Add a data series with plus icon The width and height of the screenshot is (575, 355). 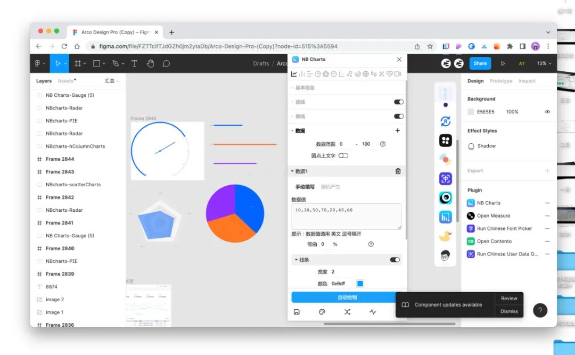(x=398, y=130)
